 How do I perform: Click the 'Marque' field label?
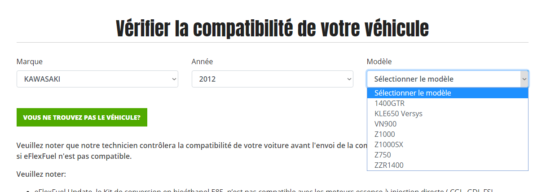pyautogui.click(x=30, y=61)
